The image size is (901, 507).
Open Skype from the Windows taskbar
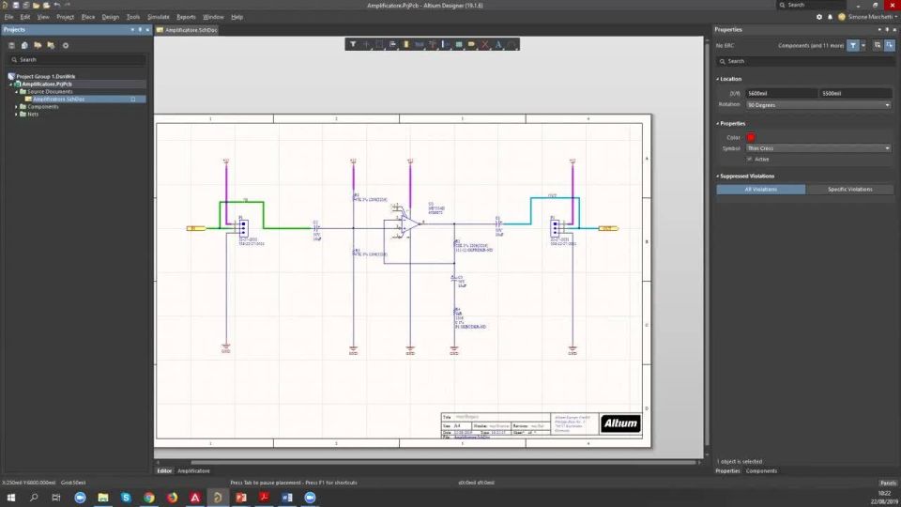coord(126,498)
